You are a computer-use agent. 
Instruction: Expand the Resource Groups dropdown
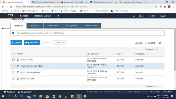[44, 16]
